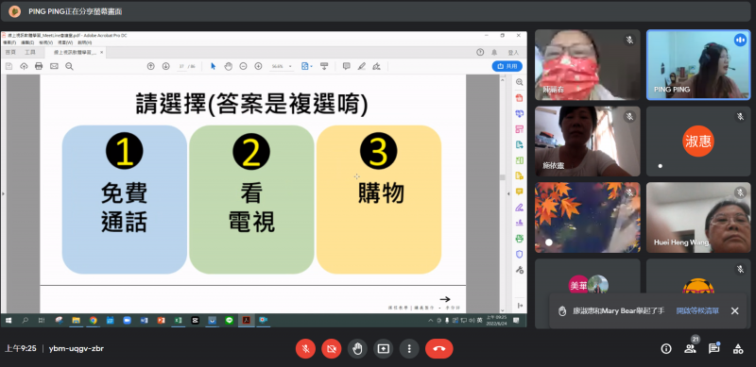Open yellow comment tool in right pane
Screen dimensions: 756x367
point(519,192)
